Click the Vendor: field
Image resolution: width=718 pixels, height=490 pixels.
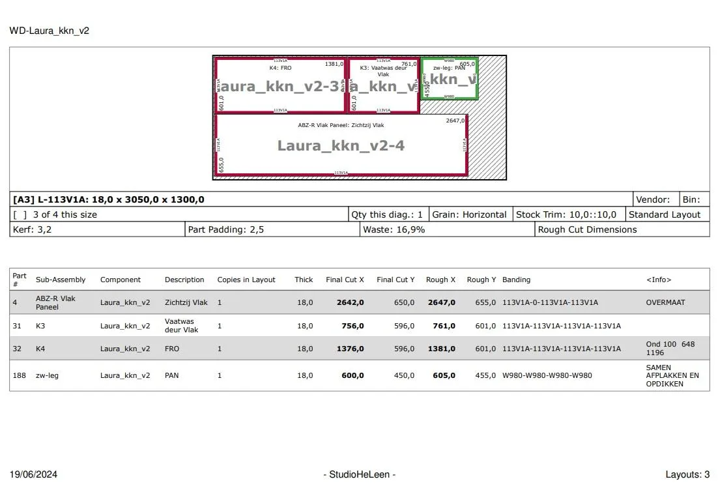tap(655, 199)
